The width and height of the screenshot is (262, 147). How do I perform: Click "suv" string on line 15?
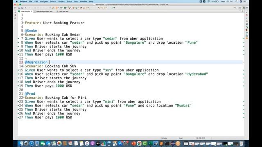click(108, 70)
